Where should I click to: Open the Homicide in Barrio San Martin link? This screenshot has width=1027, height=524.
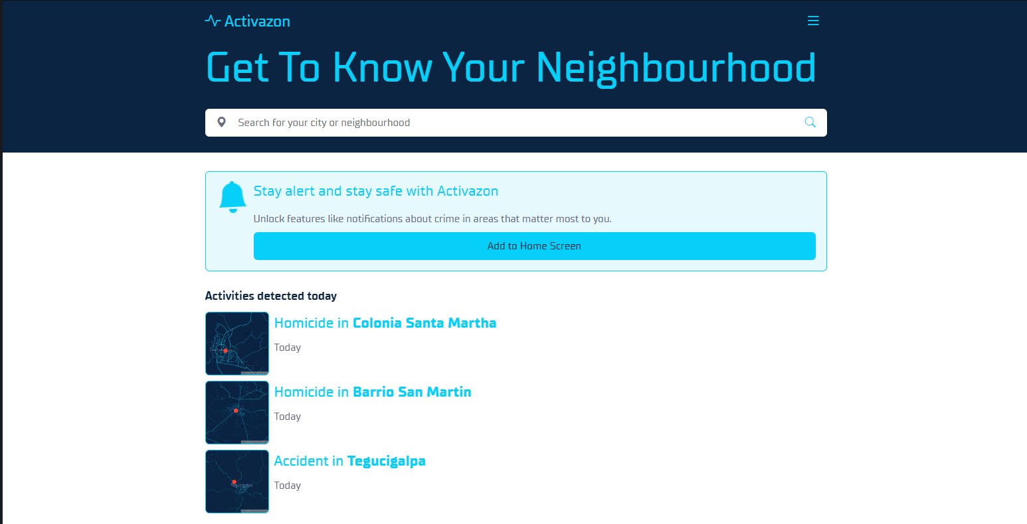coord(372,392)
